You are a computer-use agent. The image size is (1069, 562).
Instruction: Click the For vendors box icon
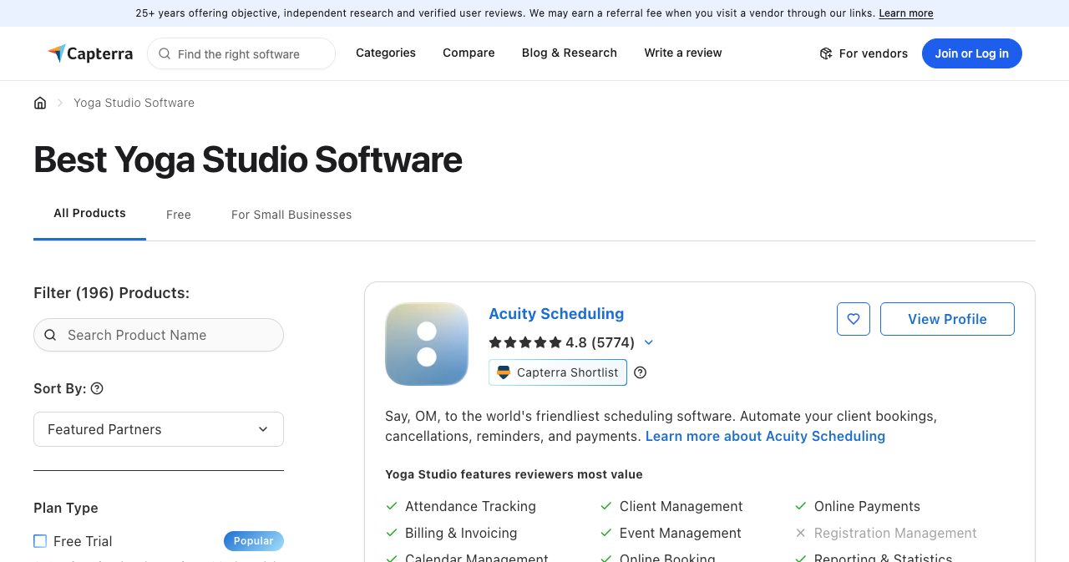point(826,53)
